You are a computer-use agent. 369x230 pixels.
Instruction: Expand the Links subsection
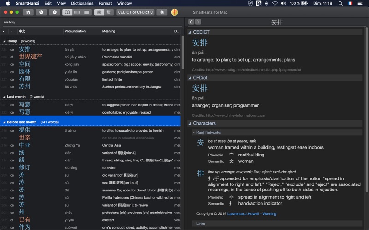click(x=194, y=224)
